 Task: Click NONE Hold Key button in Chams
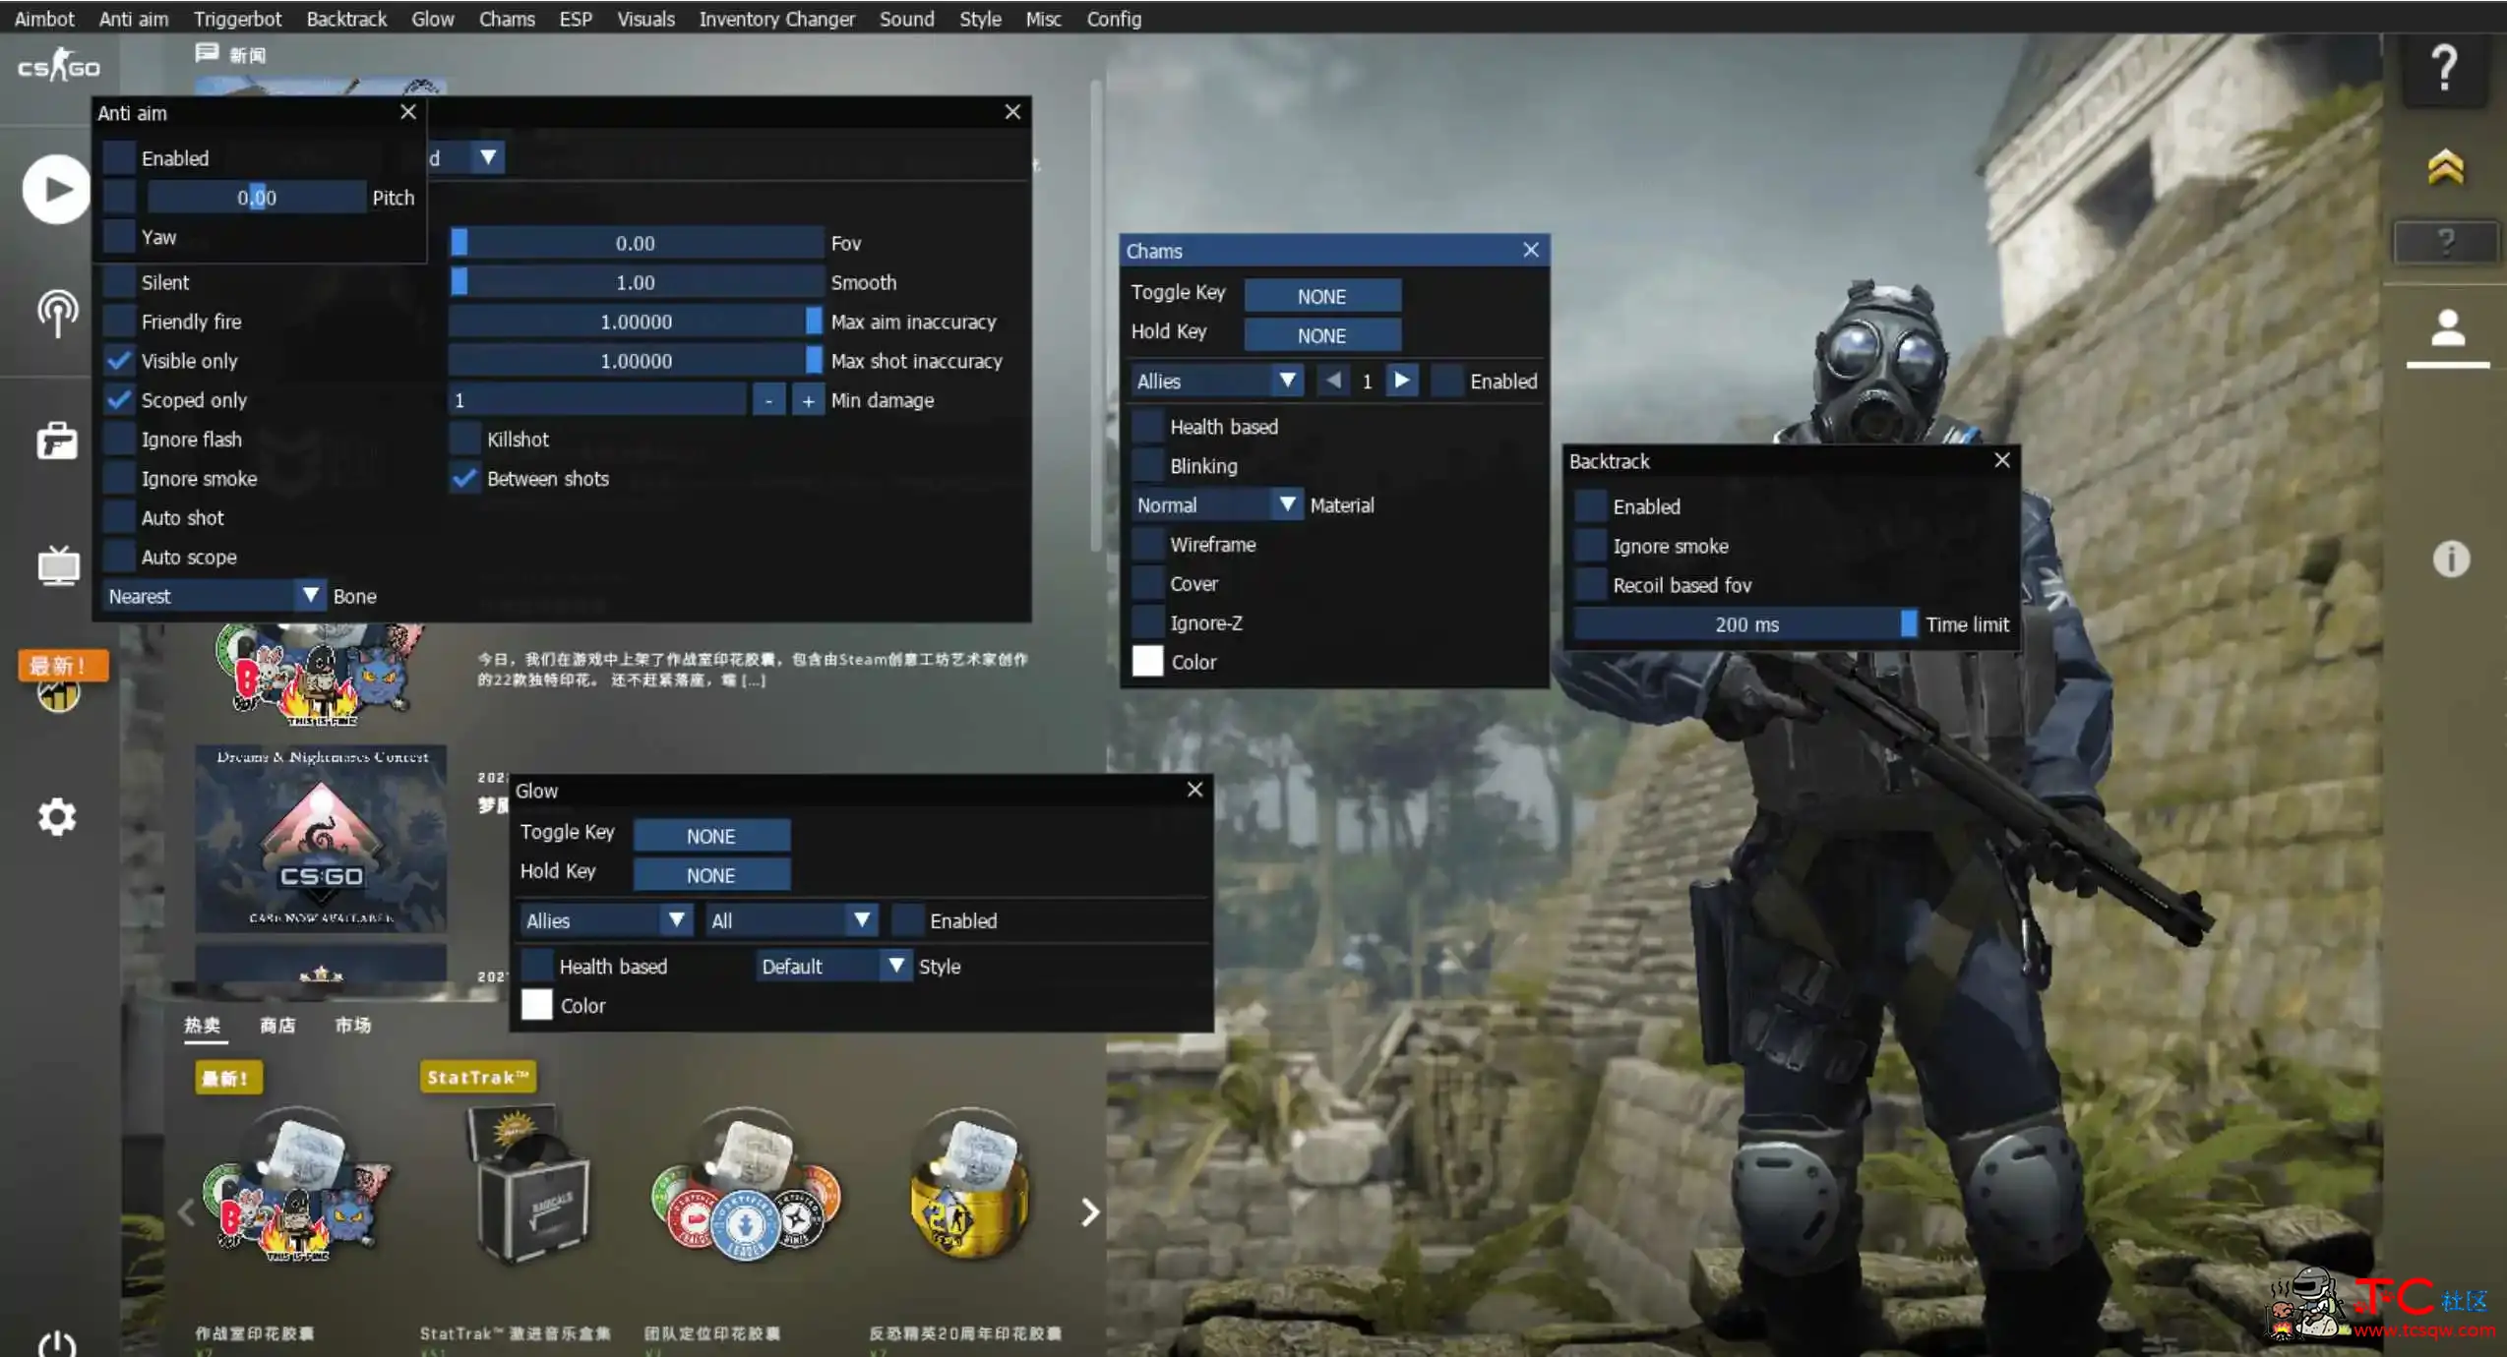click(x=1320, y=334)
